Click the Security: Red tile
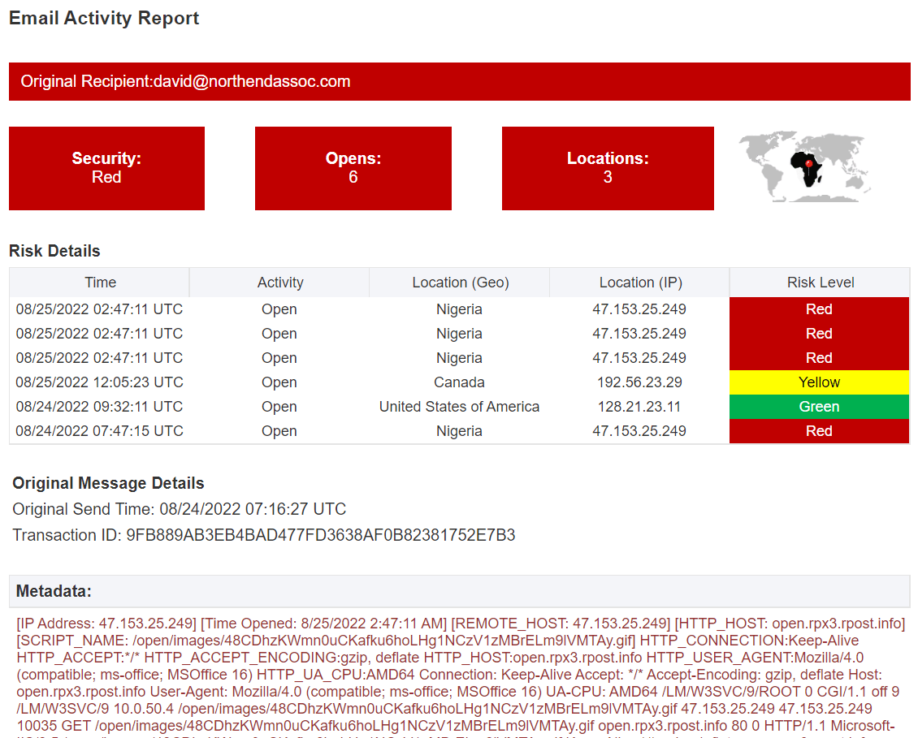 [x=106, y=167]
